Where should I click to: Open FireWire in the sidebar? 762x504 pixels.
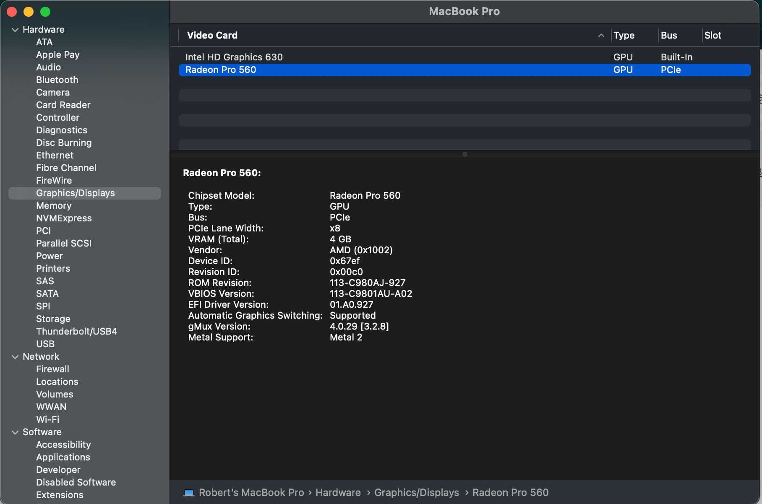click(x=54, y=181)
